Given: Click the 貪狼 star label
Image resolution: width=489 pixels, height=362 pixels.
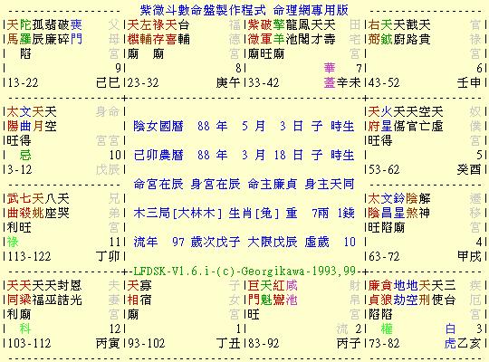Looking at the screenshot, I should 387,293.
